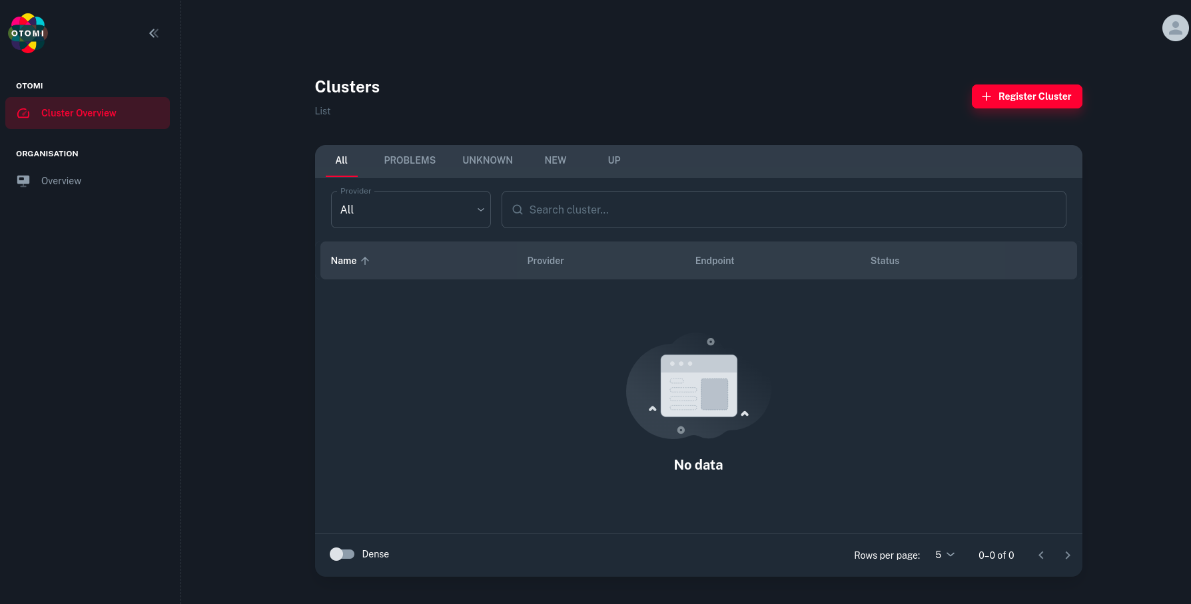Screen dimensions: 1191x604
Task: Go to the next page arrow
Action: click(1067, 555)
